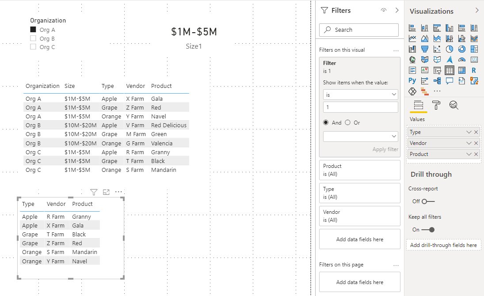Switch to the Fields tab in Visualizations
Image resolution: width=484 pixels, height=296 pixels.
418,105
